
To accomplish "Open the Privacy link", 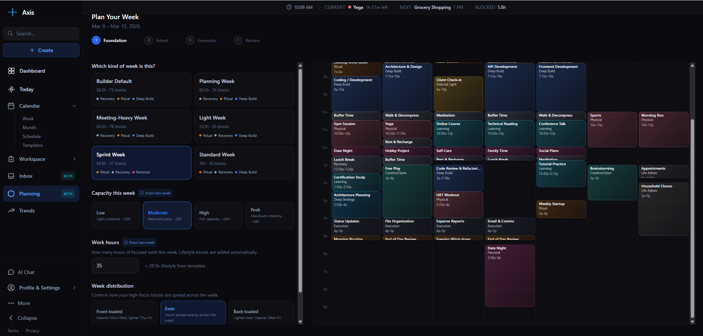I will pos(33,331).
